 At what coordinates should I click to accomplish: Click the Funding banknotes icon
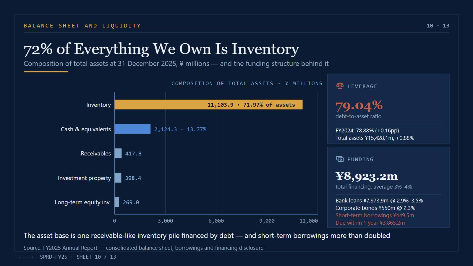tap(340, 159)
